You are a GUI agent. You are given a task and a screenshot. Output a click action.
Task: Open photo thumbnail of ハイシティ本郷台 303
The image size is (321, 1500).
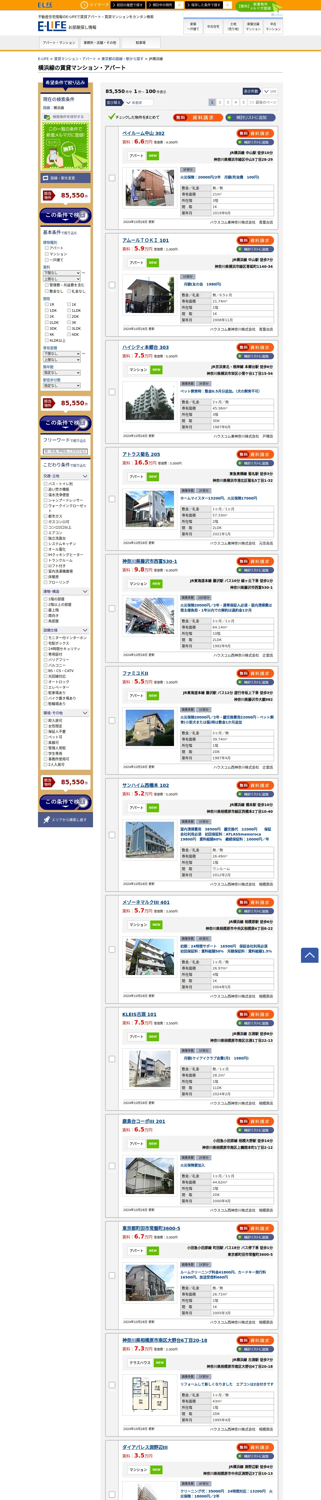point(150,402)
